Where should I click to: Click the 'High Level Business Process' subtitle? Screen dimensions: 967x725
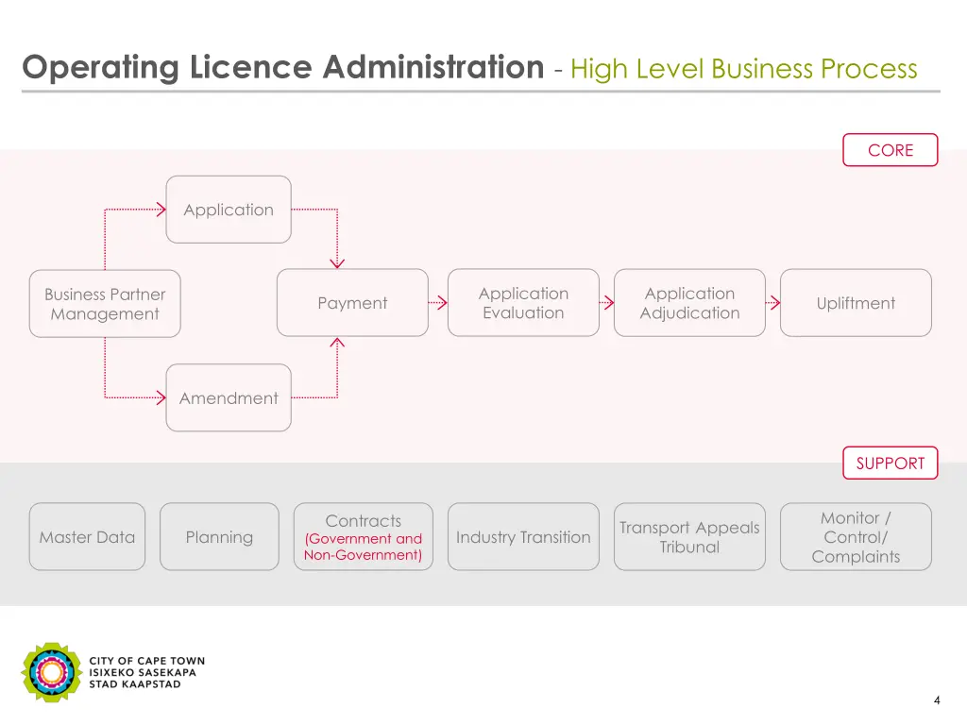coord(744,69)
